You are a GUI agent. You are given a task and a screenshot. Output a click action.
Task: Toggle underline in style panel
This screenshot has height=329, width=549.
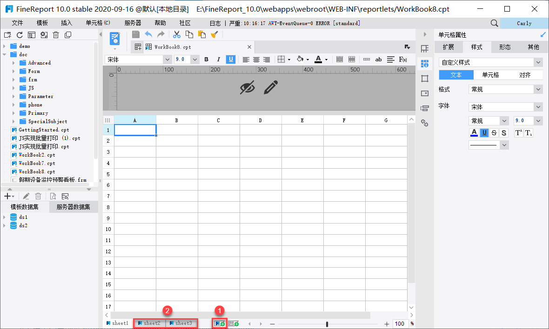484,133
